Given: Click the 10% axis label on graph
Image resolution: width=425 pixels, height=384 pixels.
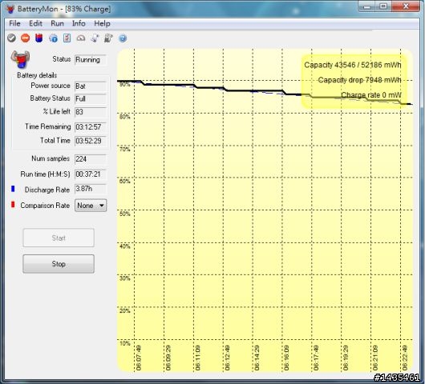Looking at the screenshot, I should coord(124,343).
